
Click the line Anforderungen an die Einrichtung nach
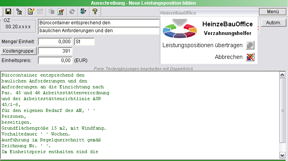[53, 87]
